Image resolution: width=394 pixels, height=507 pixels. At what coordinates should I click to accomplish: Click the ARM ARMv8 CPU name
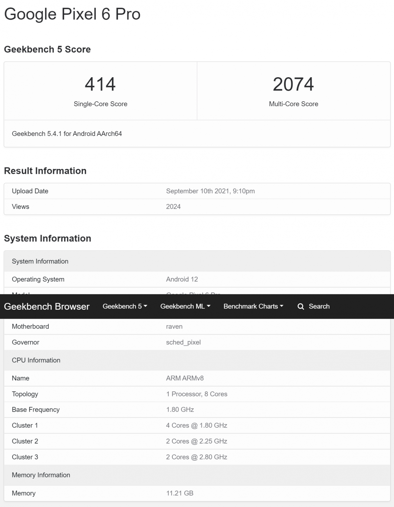(x=185, y=378)
